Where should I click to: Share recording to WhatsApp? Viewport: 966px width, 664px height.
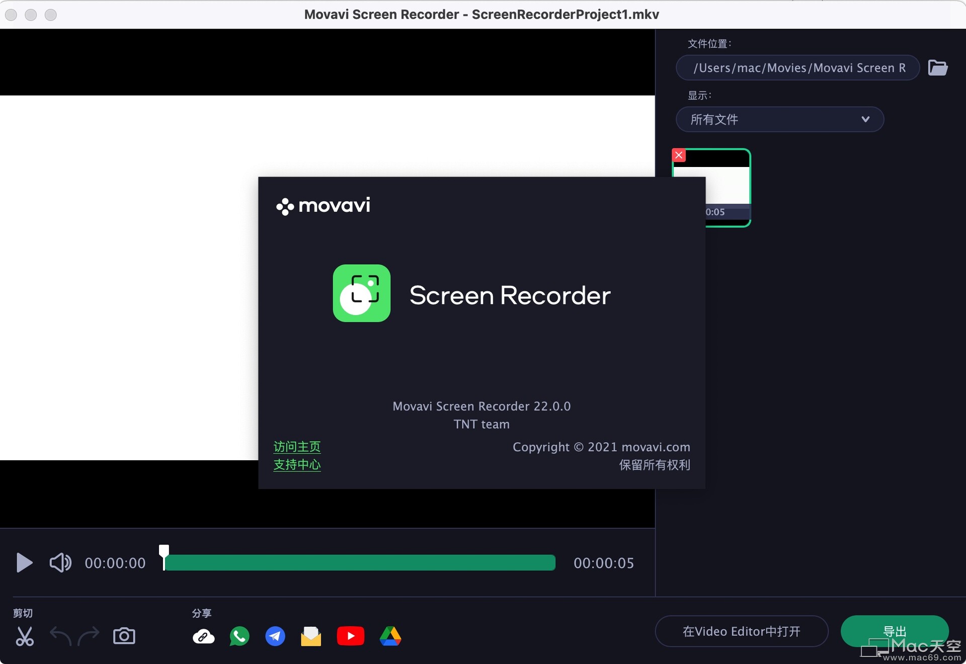[239, 636]
